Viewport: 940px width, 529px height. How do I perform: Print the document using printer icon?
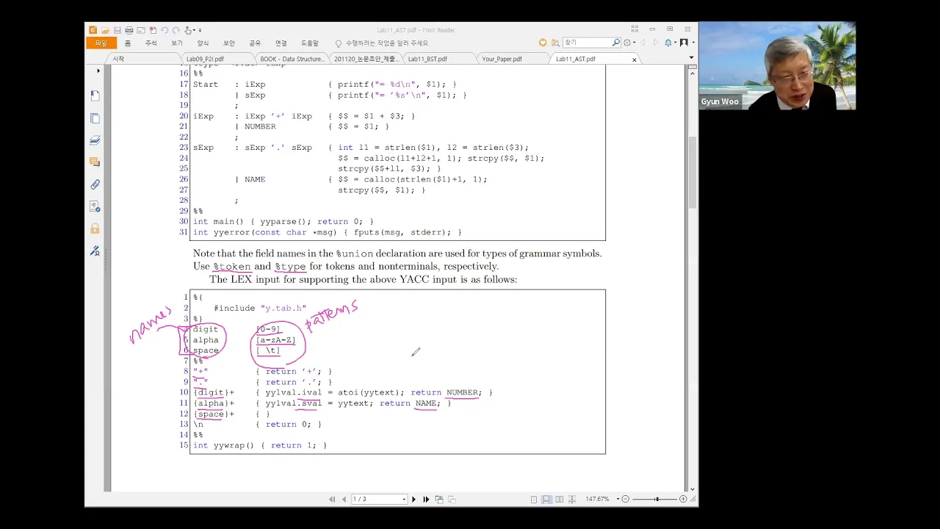129,30
